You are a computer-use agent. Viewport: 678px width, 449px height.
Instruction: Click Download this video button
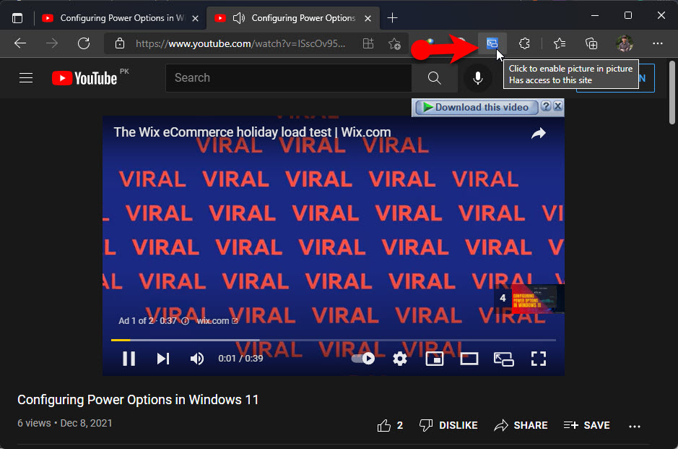(x=476, y=107)
